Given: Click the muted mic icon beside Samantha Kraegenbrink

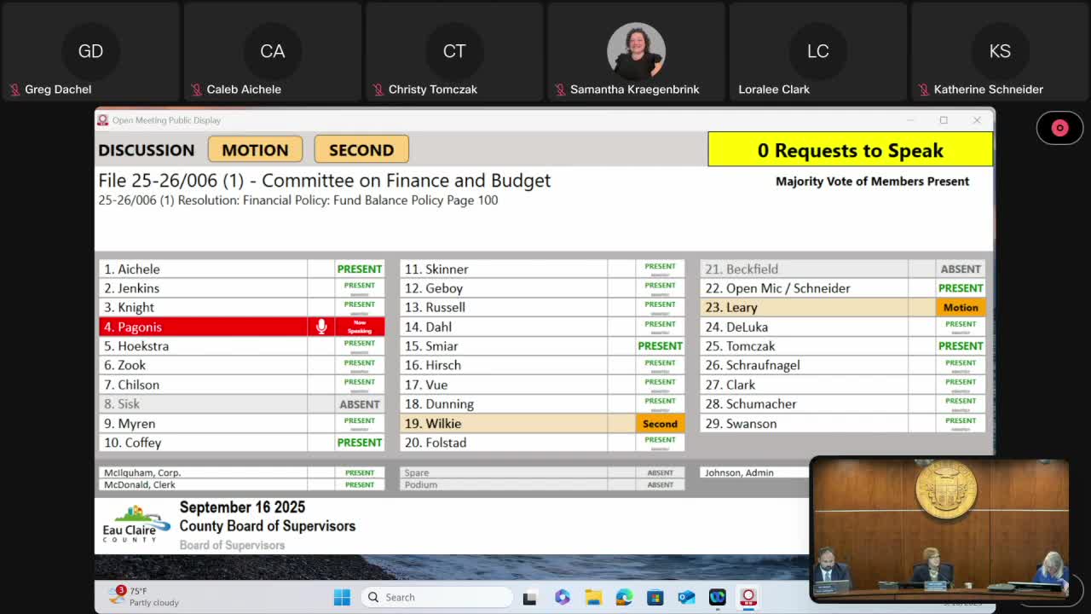Looking at the screenshot, I should [560, 90].
